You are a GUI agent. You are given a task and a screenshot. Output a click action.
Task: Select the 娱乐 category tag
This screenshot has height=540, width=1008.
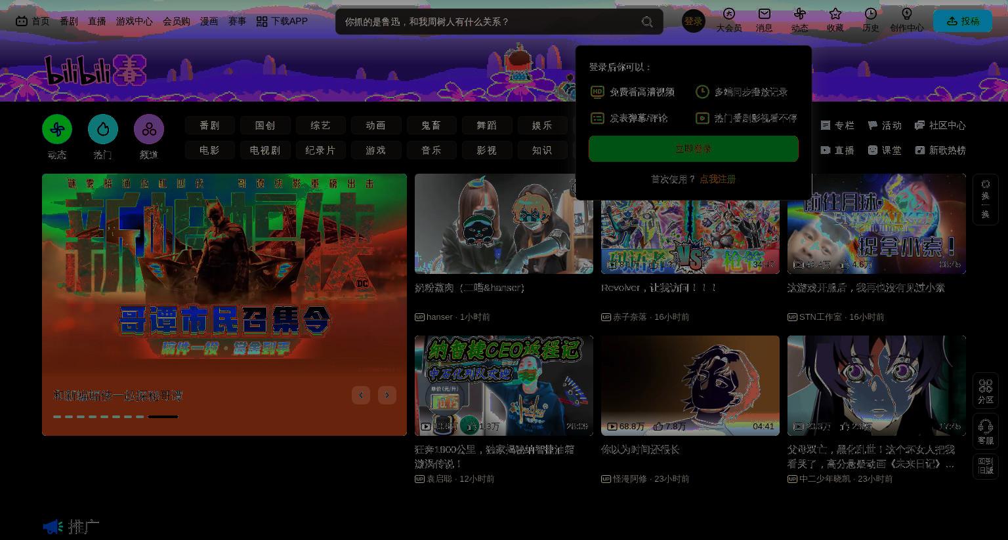(x=542, y=125)
